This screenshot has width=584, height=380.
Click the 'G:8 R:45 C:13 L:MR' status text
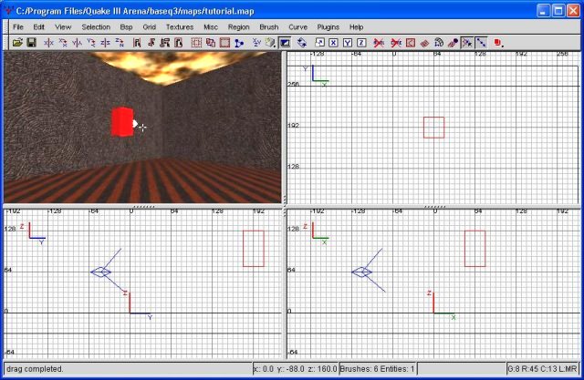[x=542, y=369]
